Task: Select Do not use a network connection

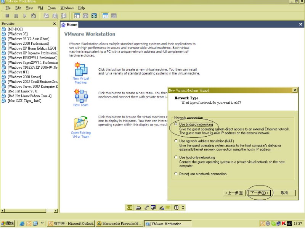Action: [176, 173]
